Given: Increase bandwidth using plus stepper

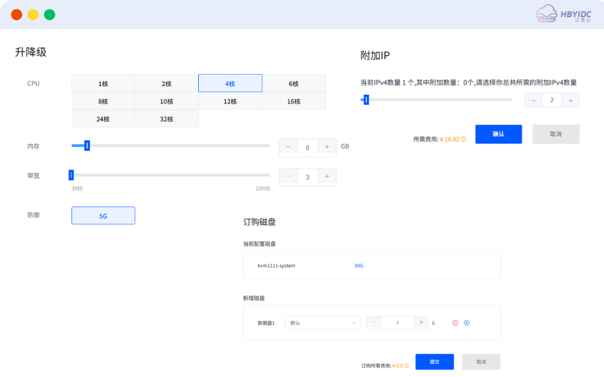Looking at the screenshot, I should (327, 177).
